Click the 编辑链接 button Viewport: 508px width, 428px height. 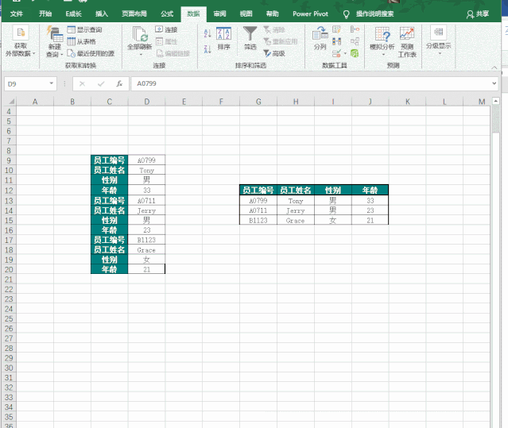pyautogui.click(x=173, y=53)
